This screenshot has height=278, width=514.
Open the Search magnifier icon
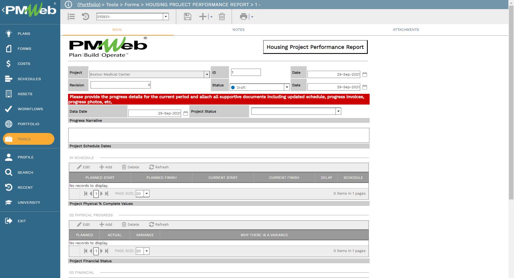point(9,172)
